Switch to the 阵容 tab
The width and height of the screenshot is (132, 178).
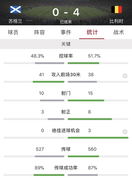[39, 32]
